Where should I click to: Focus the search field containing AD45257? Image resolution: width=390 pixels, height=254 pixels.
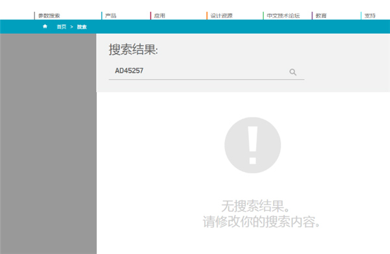tap(199, 71)
